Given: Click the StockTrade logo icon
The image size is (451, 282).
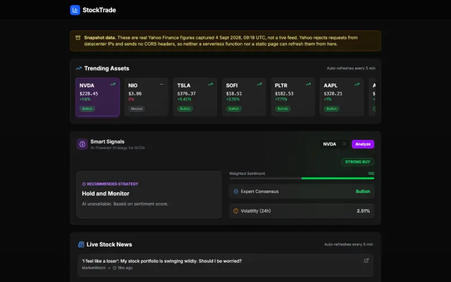Looking at the screenshot, I should (75, 10).
